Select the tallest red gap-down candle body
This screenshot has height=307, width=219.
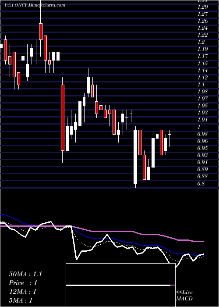[63, 118]
